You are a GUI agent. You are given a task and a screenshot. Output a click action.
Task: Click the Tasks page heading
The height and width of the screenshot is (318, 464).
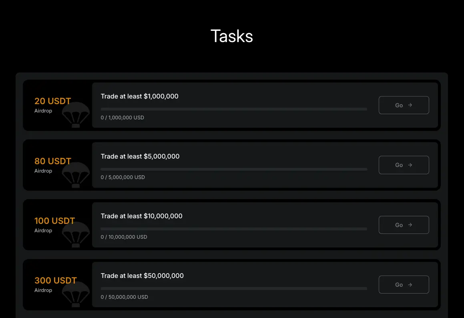[x=232, y=36]
